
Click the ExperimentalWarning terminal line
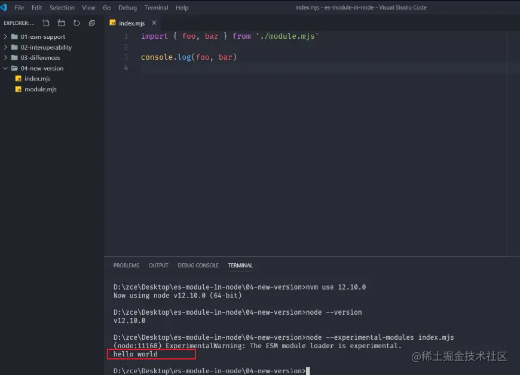(x=258, y=346)
